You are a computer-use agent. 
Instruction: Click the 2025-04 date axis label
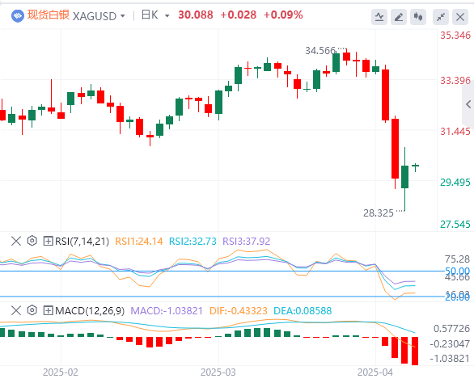(x=375, y=372)
